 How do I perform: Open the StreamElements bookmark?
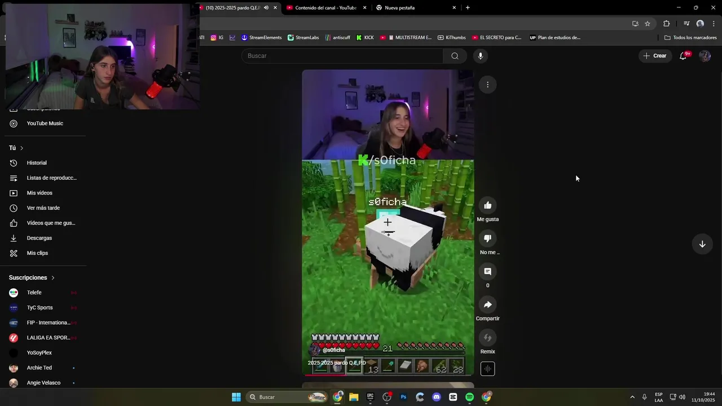click(x=261, y=38)
